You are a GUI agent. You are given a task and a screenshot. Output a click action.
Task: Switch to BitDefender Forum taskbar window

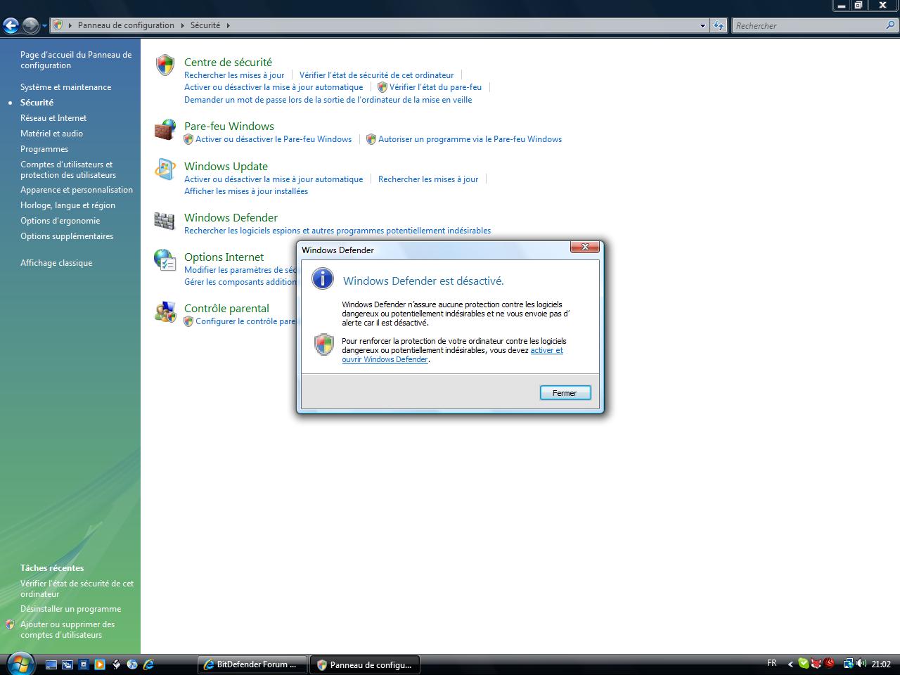[252, 664]
